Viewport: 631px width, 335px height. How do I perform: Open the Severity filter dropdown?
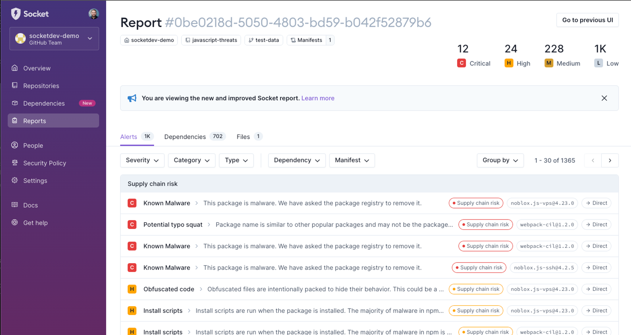(x=142, y=160)
